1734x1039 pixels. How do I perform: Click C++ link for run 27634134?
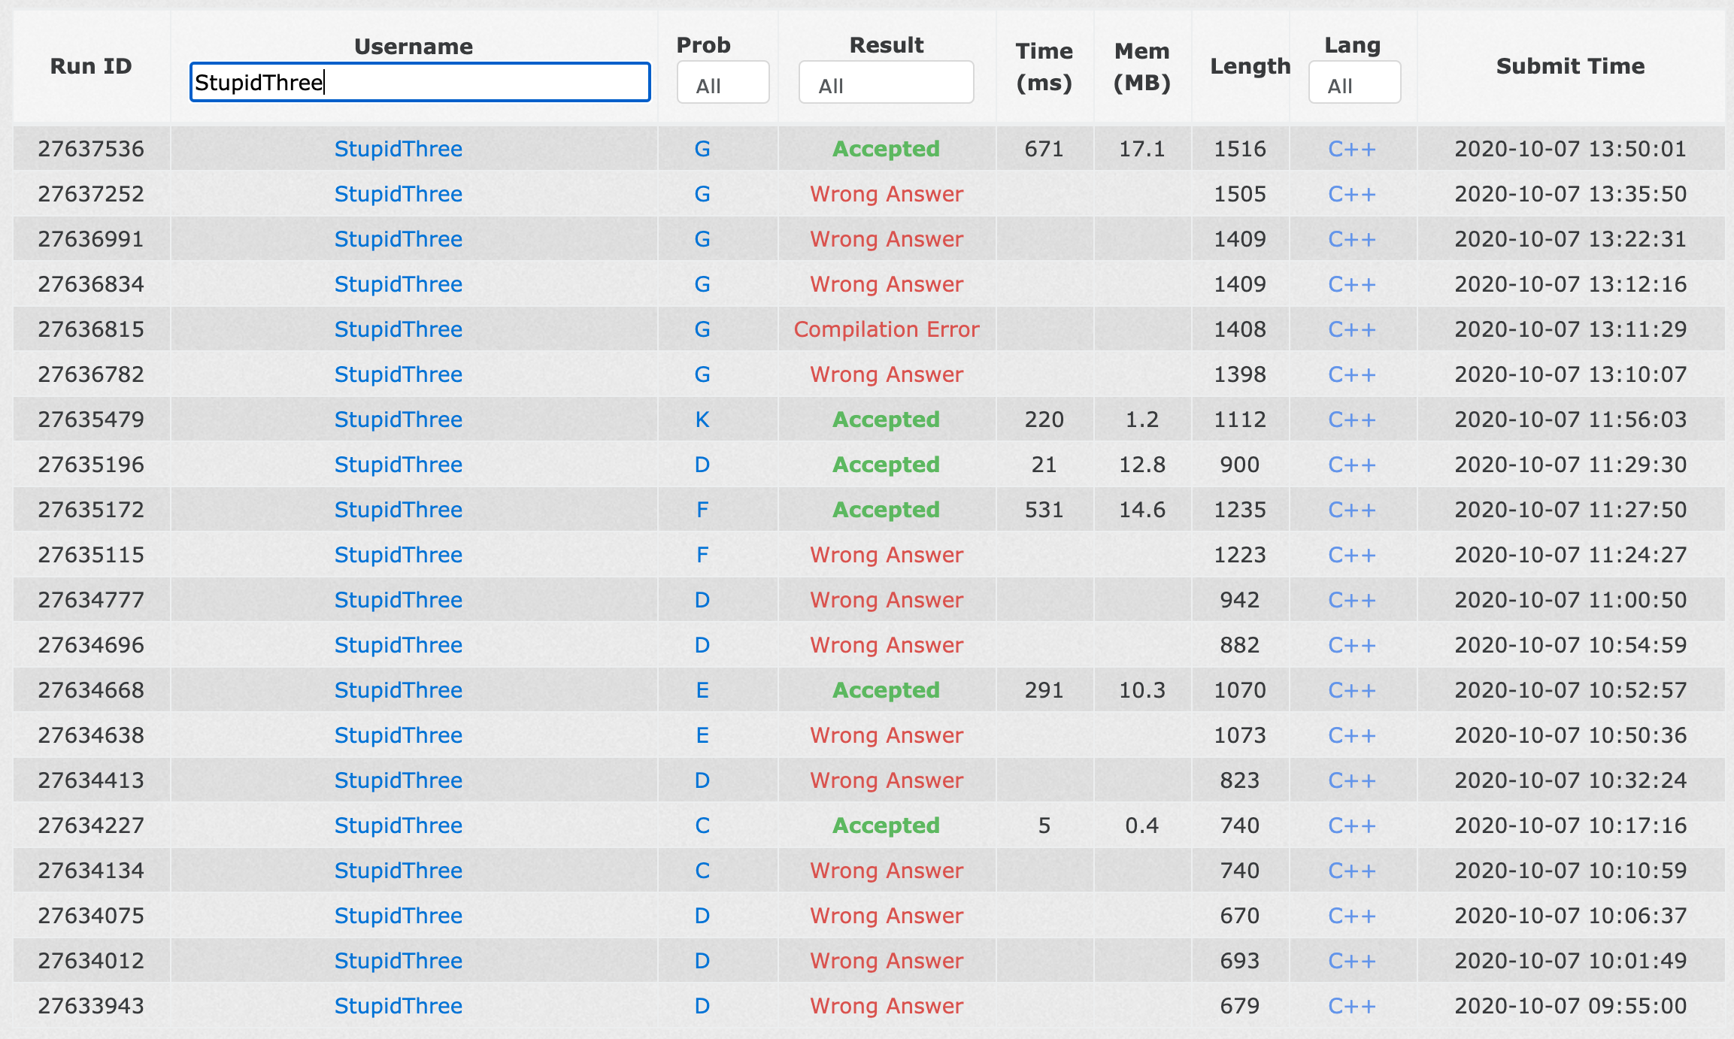point(1351,871)
